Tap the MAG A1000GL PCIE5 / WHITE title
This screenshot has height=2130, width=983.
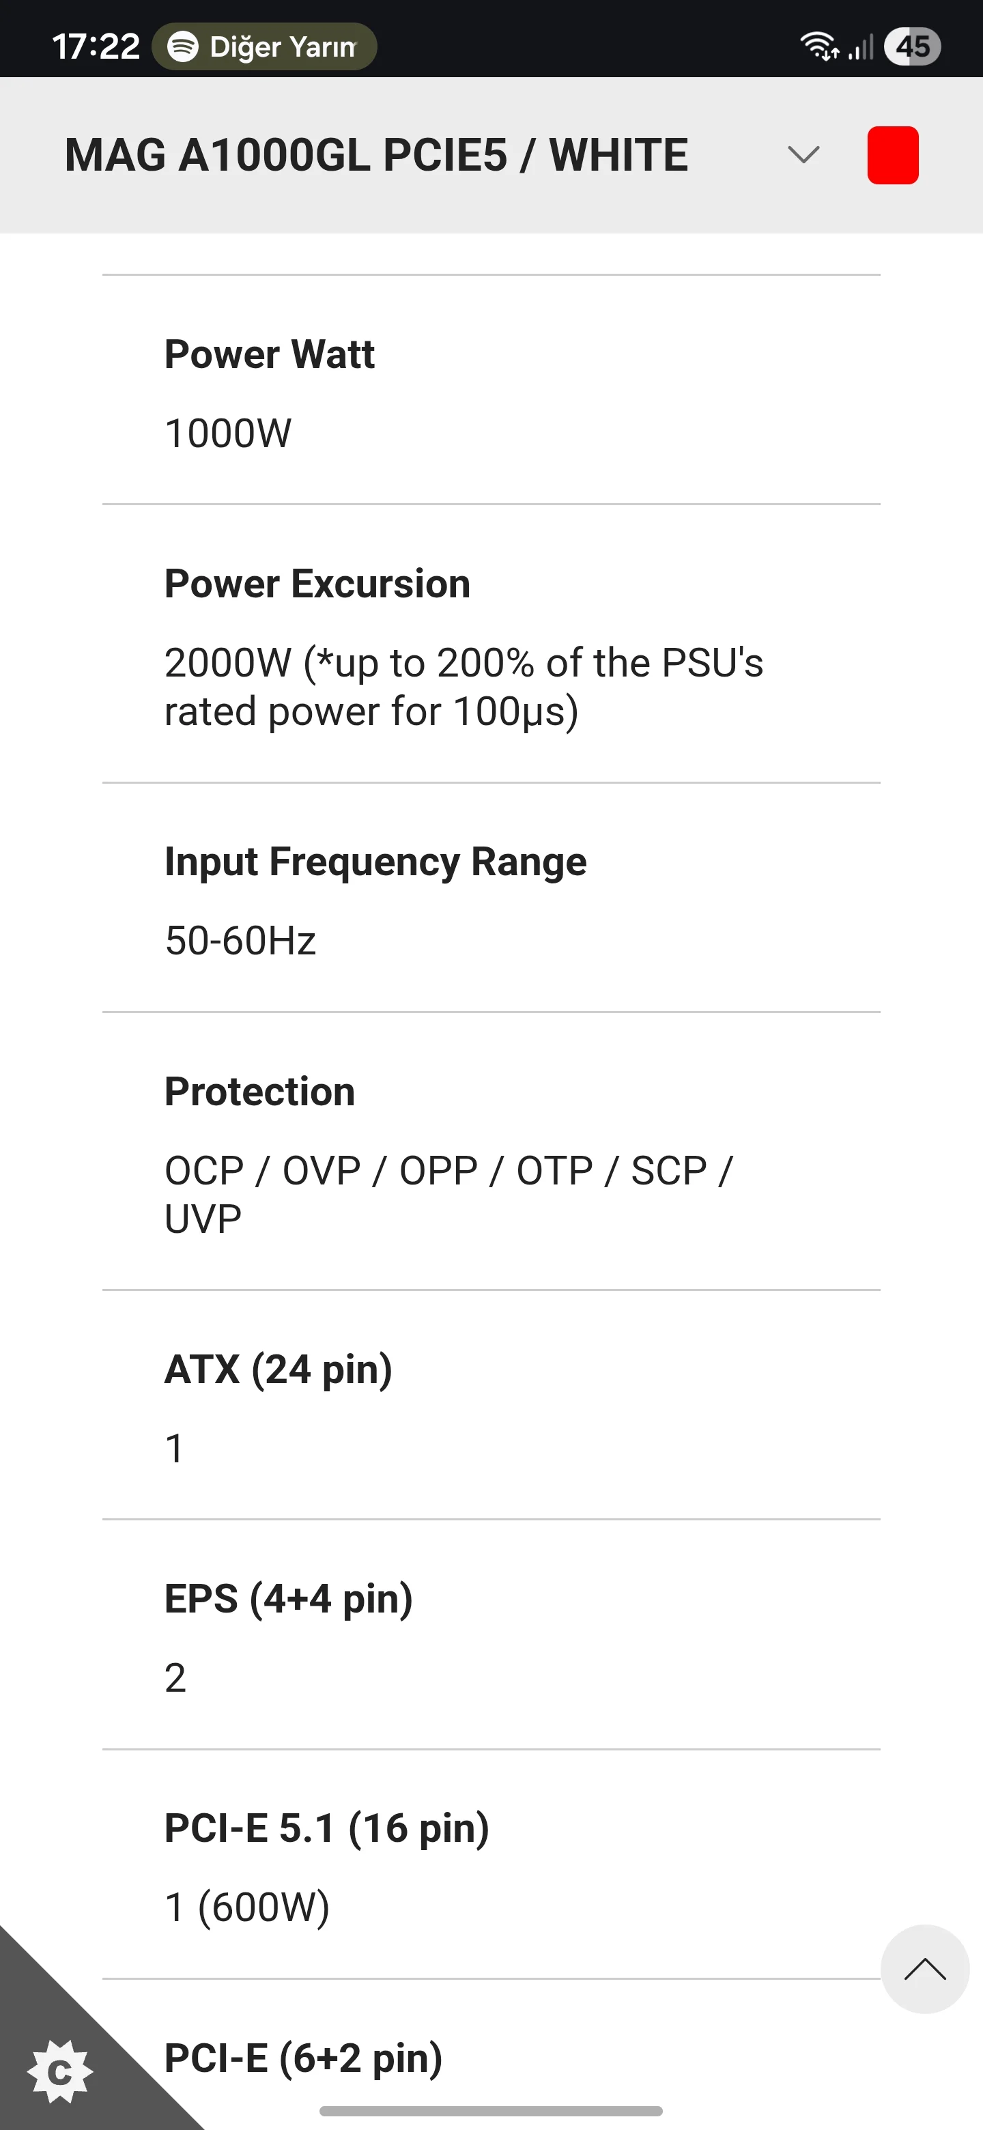coord(376,156)
